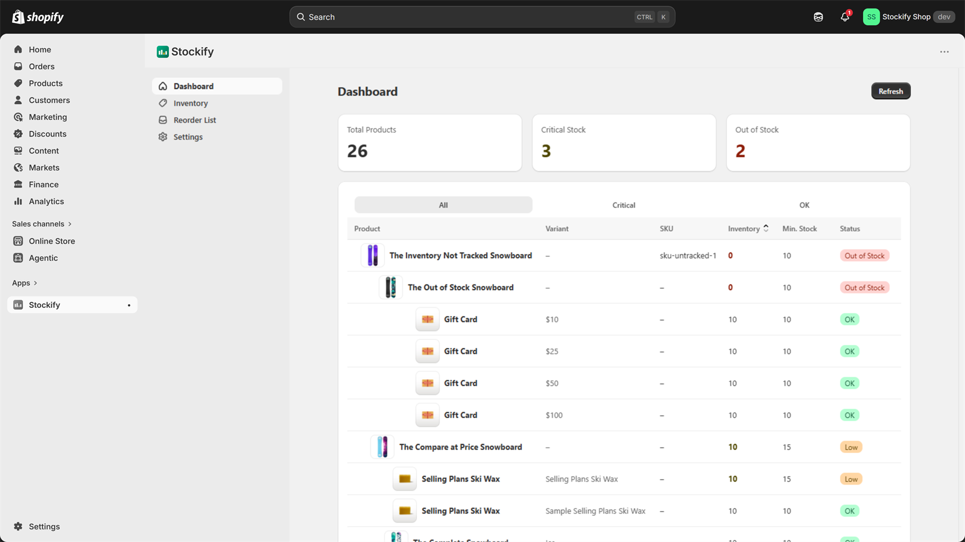Click the Reorder List icon
This screenshot has height=542, width=965.
[163, 120]
